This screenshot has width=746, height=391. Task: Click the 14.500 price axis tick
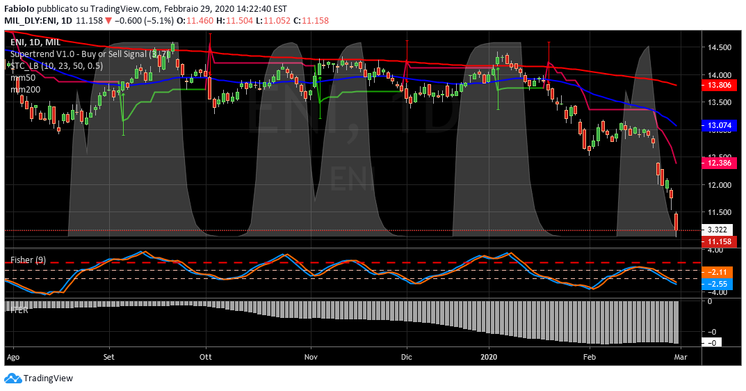[x=720, y=47]
